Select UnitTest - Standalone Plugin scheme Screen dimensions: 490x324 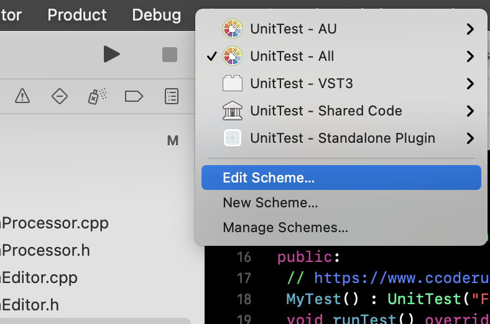point(342,138)
